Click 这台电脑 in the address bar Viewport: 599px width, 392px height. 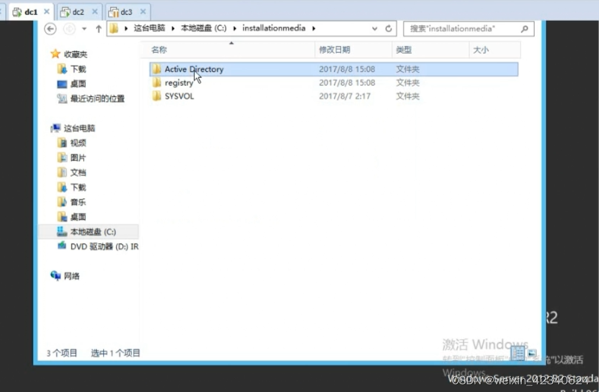pos(149,29)
